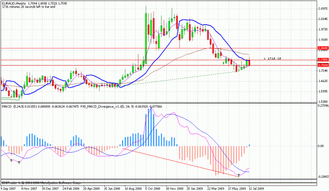Select the 0.00 MACD zero level label

click(321, 146)
